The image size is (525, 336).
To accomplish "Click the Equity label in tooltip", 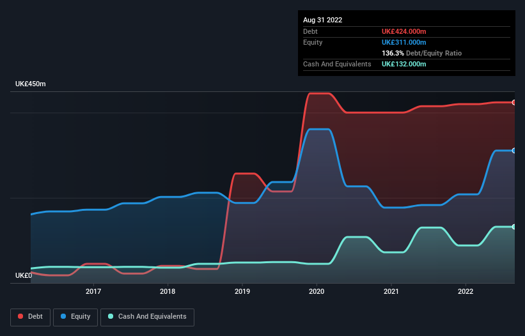I will (313, 42).
